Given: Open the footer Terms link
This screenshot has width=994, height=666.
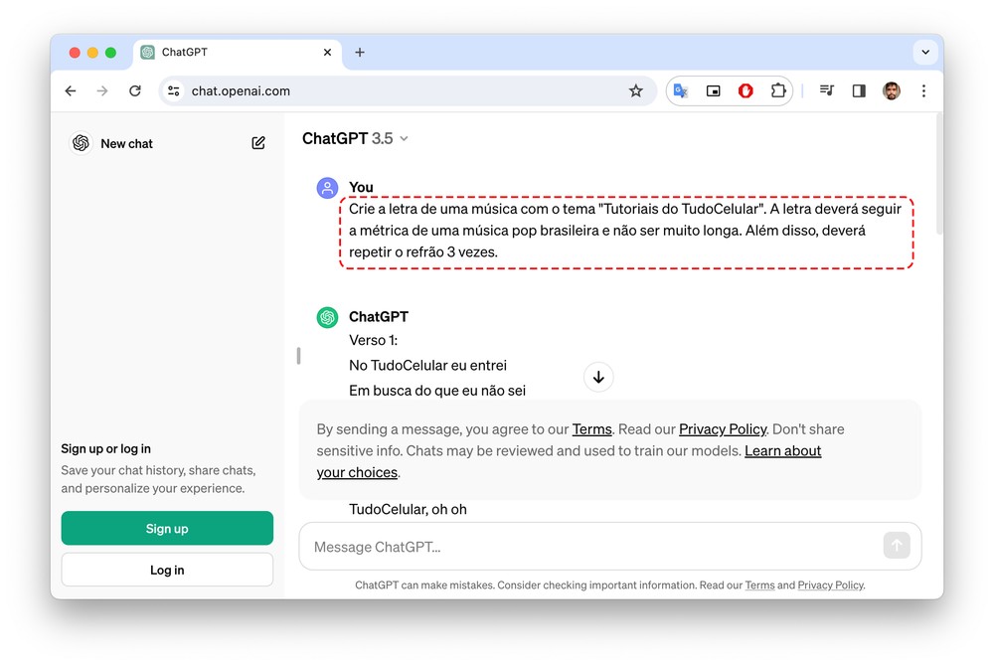Looking at the screenshot, I should click(x=759, y=585).
